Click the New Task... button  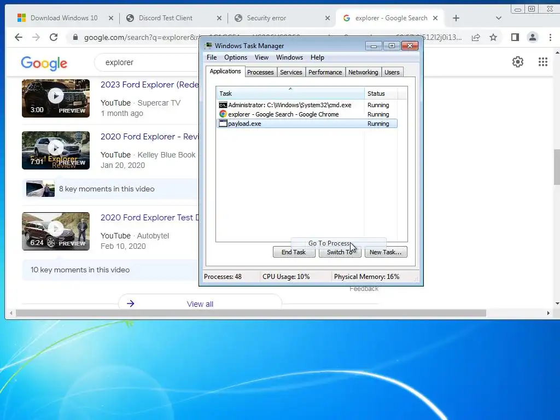click(x=386, y=252)
